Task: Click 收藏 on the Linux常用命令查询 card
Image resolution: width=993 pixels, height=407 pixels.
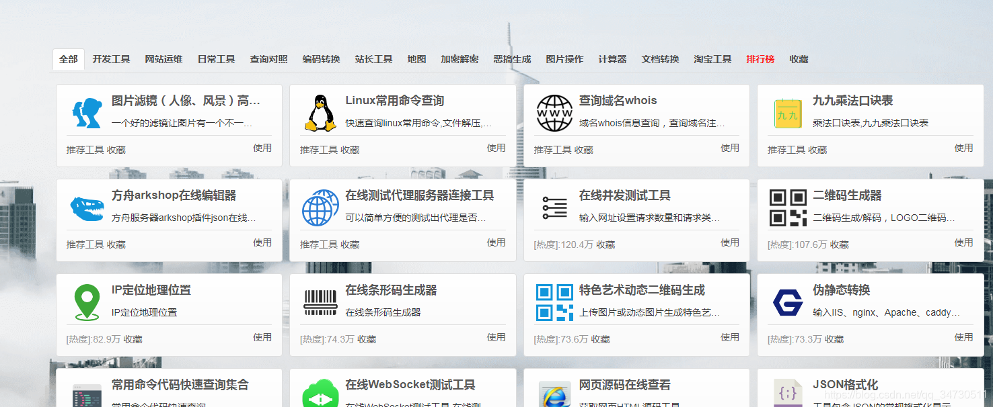Action: (350, 150)
